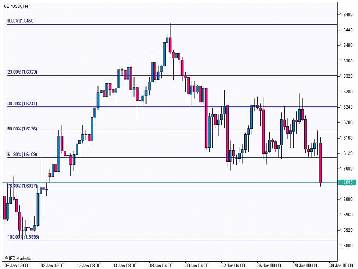The image size is (358, 269).
Task: Click the 22 Jan 04:00 time label
Action: click(x=233, y=266)
